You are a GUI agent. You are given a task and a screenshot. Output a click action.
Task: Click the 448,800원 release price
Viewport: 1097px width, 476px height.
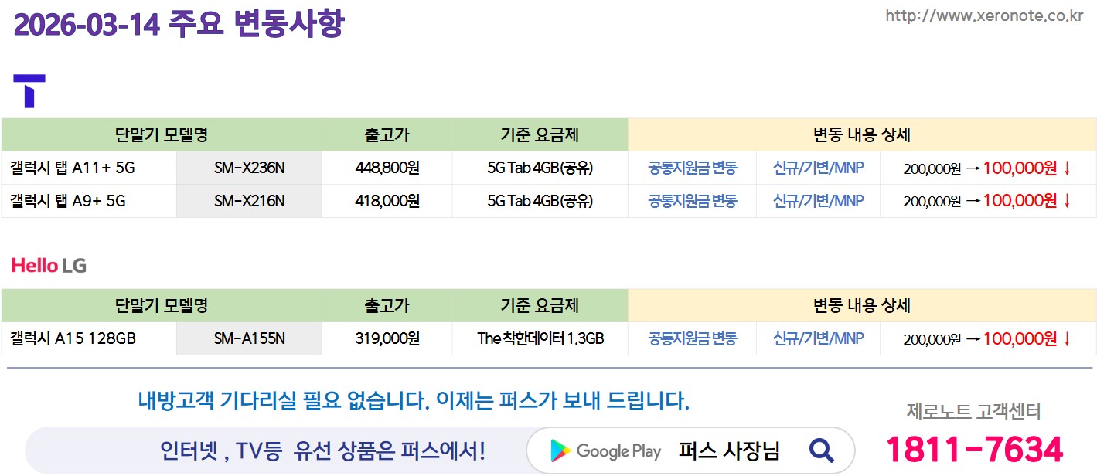point(387,168)
